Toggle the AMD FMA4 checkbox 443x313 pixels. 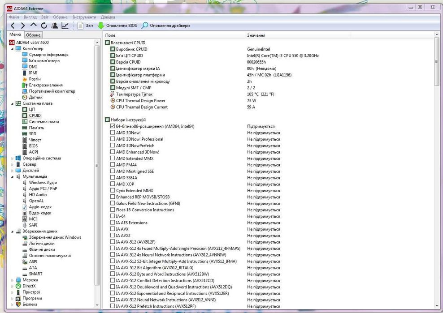tap(113, 164)
